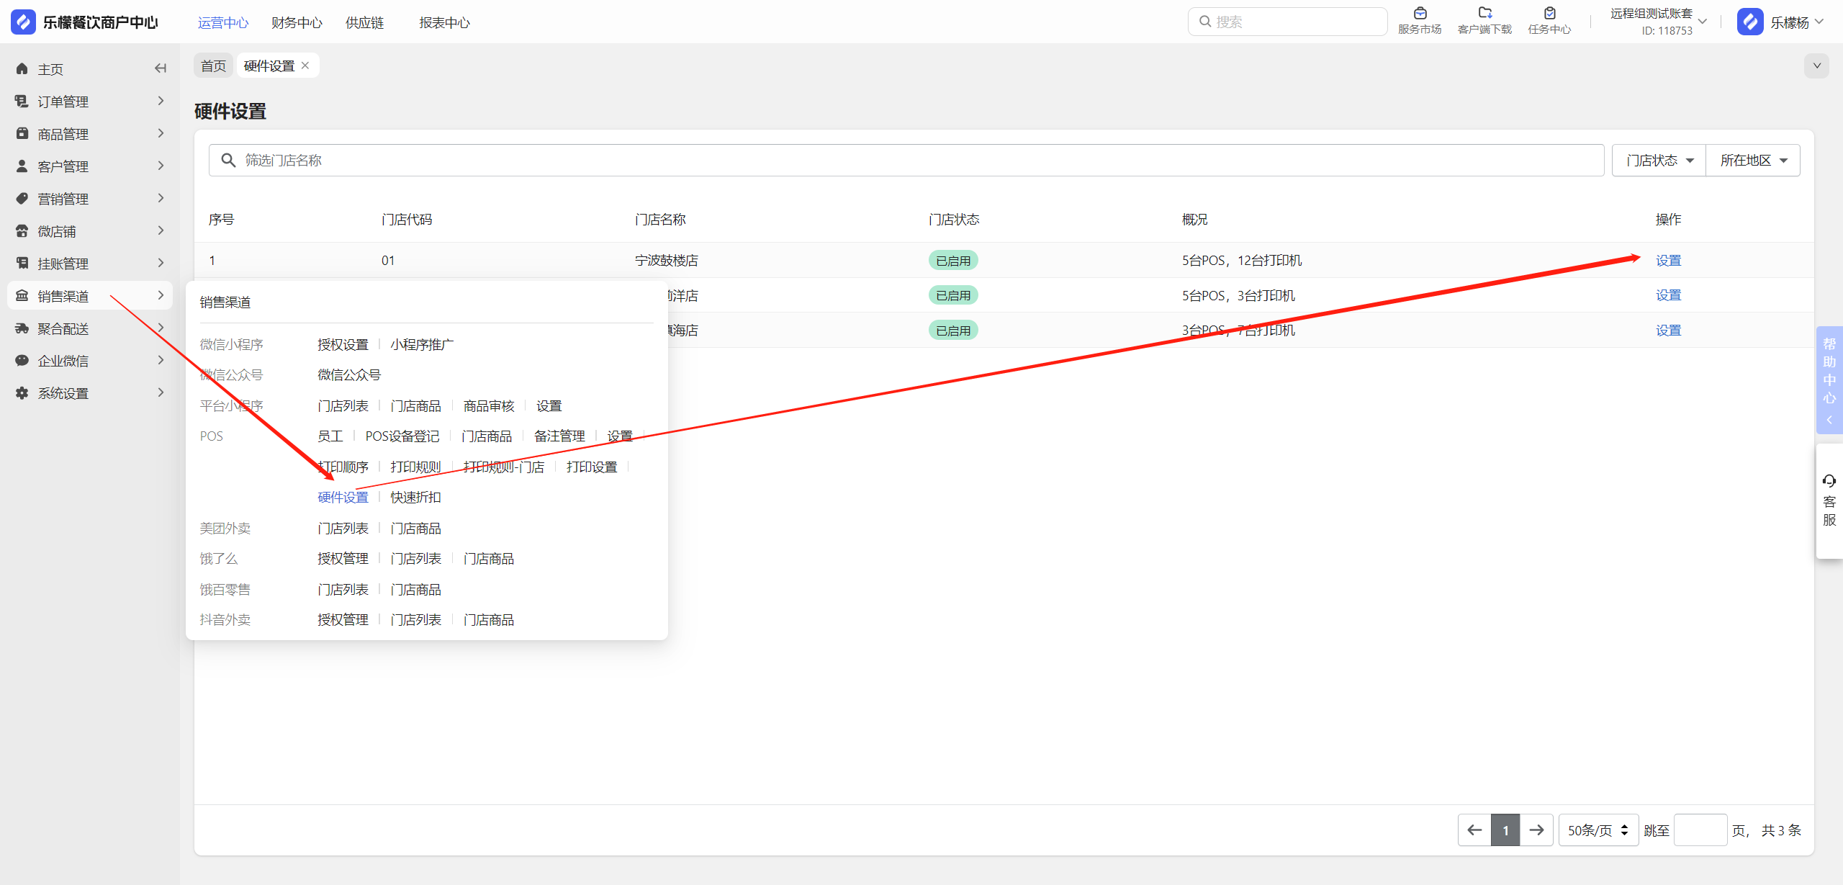Expand the tab list chevron at the top right
The width and height of the screenshot is (1843, 885).
pyautogui.click(x=1816, y=66)
